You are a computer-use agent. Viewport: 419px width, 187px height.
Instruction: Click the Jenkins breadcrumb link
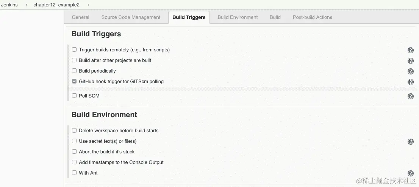click(9, 5)
